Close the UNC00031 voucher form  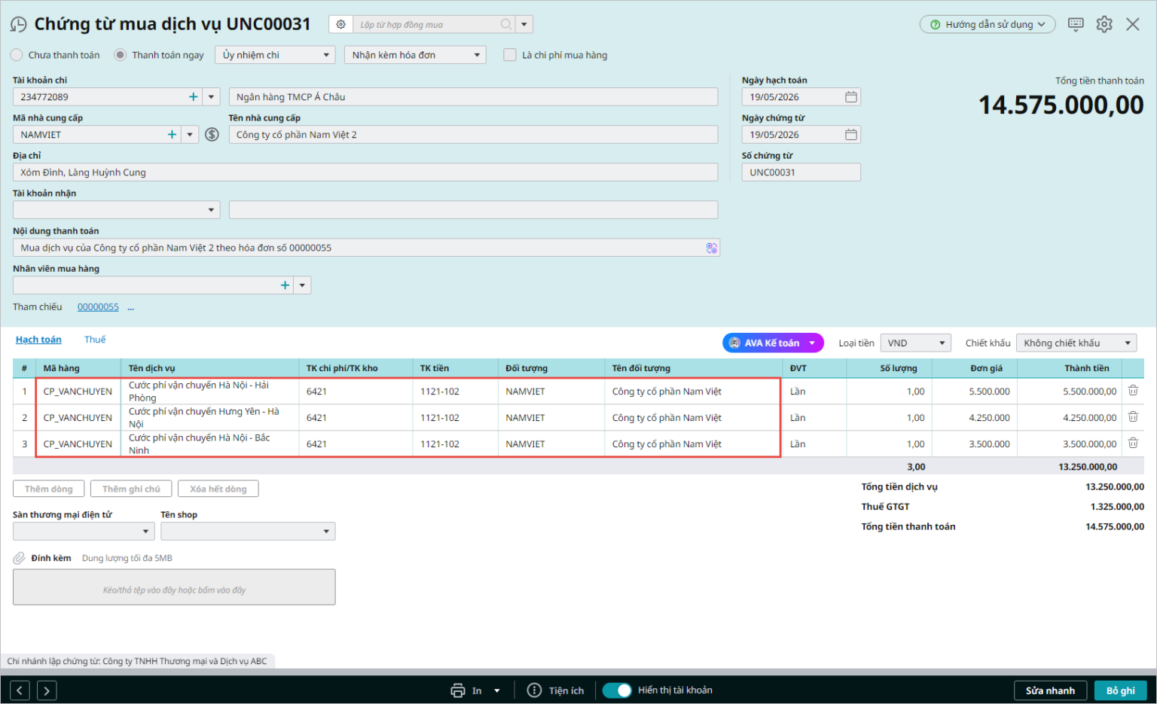pyautogui.click(x=1133, y=24)
